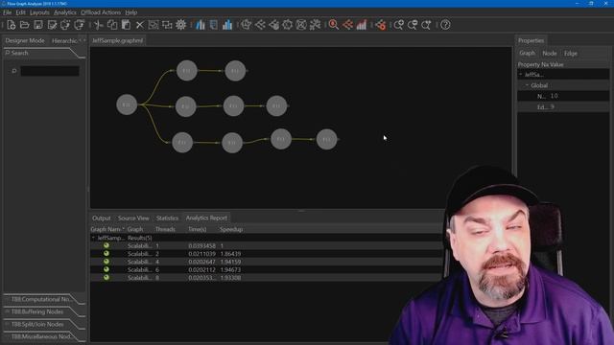Click the Save As pencil icon
This screenshot has width=614, height=345.
[x=52, y=25]
